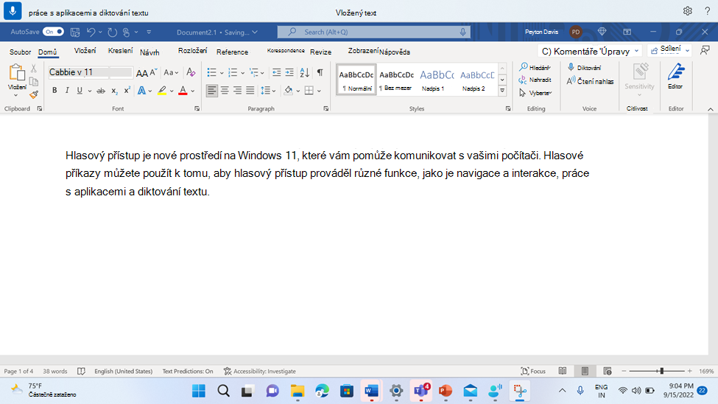Switch to the Vložení tab
Viewport: 718px width, 404px height.
pos(85,51)
